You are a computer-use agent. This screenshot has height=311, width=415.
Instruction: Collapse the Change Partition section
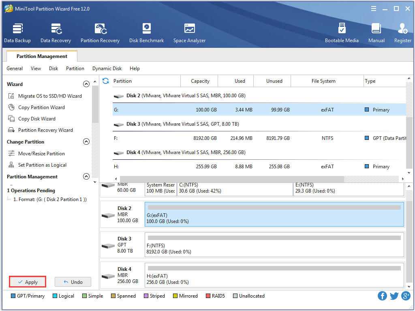pyautogui.click(x=86, y=142)
